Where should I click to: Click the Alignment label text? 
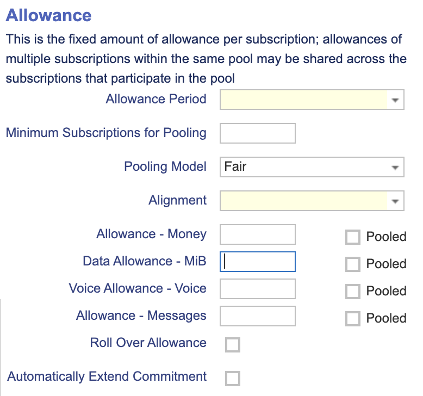tap(177, 200)
